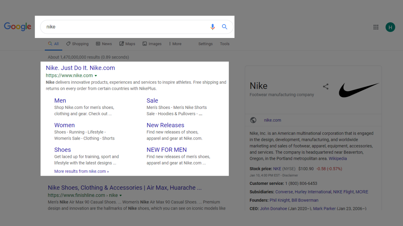
Task: Open the John Donahoe CEO link
Action: [x=273, y=209]
